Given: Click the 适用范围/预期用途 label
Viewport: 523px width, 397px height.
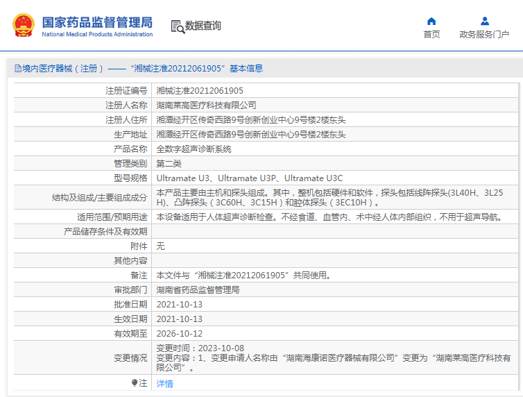Looking at the screenshot, I should click(112, 217).
